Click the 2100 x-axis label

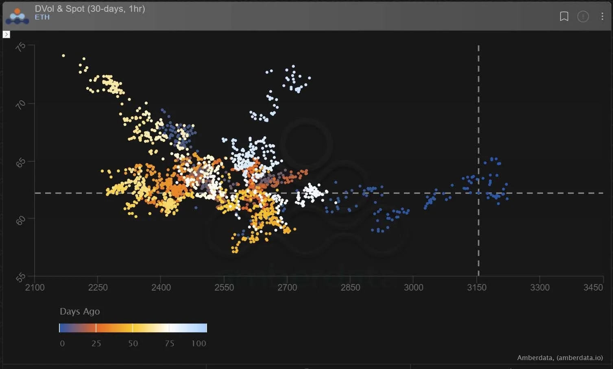[x=35, y=287]
